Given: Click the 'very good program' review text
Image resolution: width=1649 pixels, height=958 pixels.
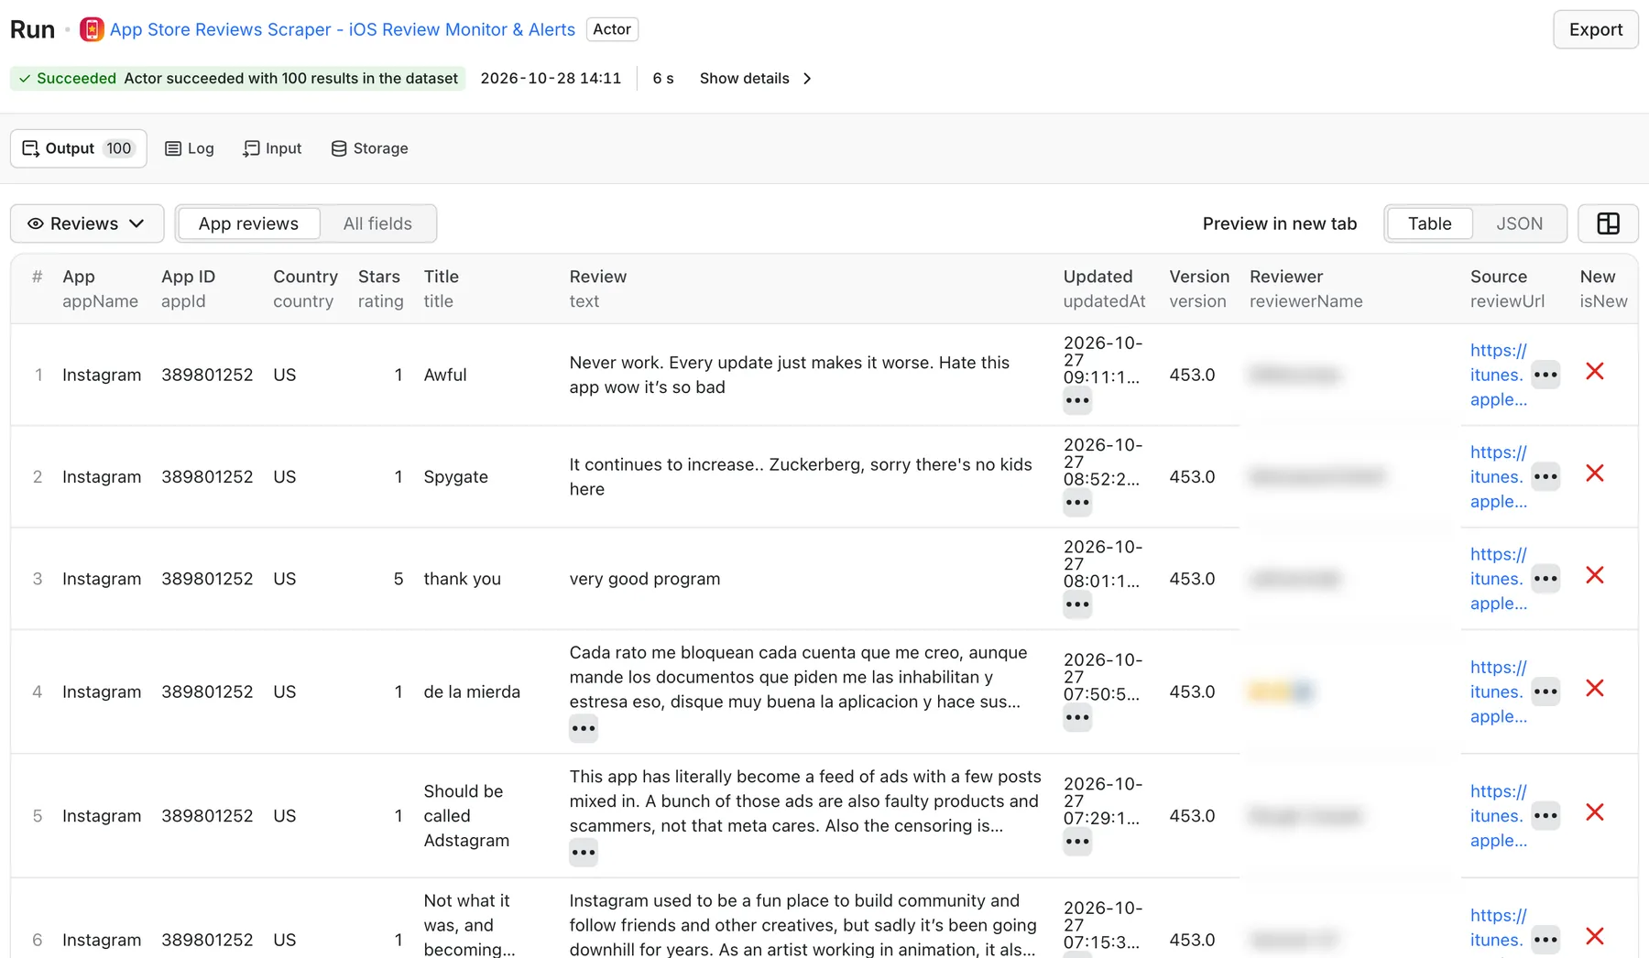Looking at the screenshot, I should (645, 579).
